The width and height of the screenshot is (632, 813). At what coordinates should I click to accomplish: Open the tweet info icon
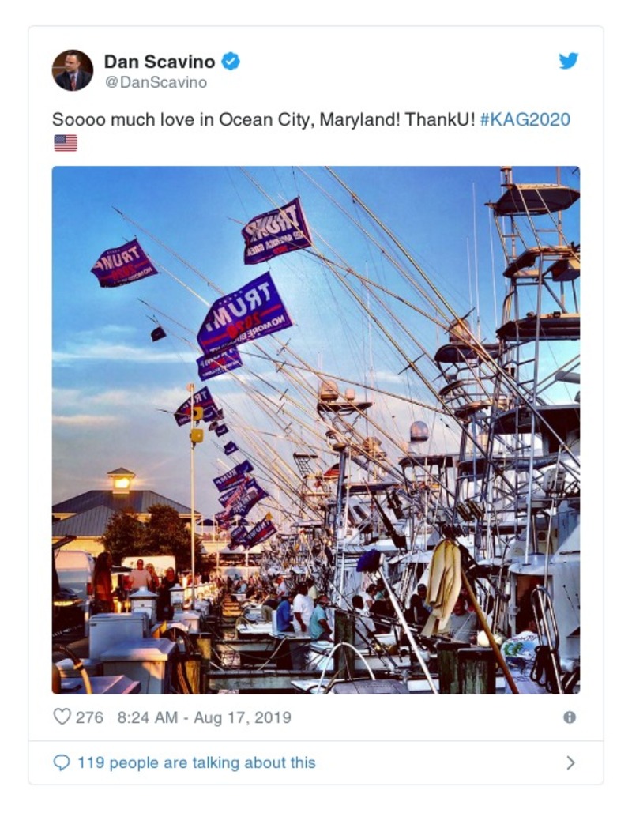point(570,717)
